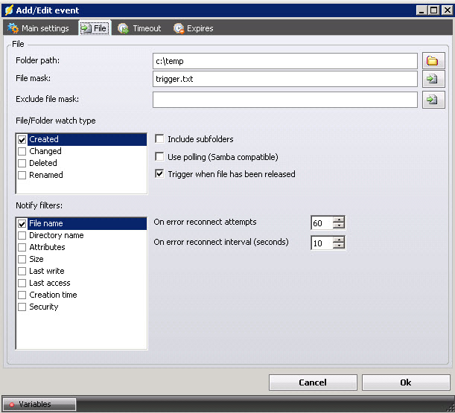The image size is (455, 413).
Task: Enable the Include subfolders checkbox
Action: [159, 139]
